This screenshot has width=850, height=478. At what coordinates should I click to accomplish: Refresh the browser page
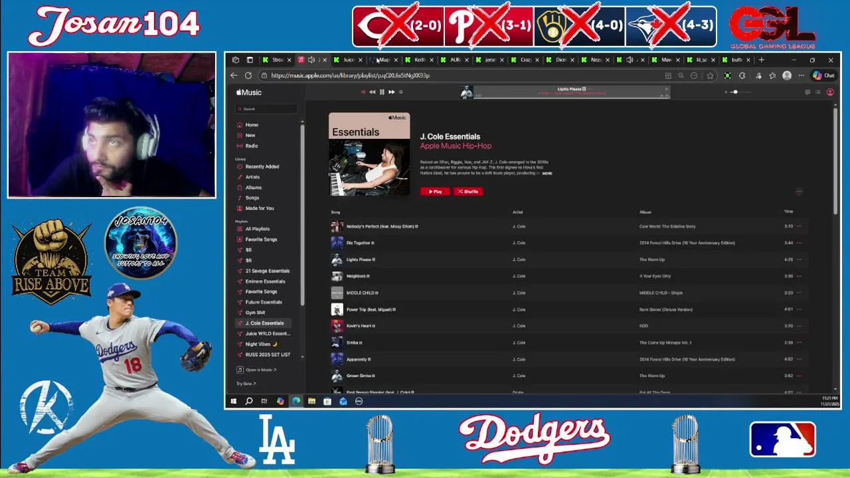point(248,76)
